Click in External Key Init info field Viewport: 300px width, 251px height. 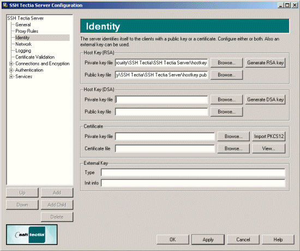pos(193,183)
